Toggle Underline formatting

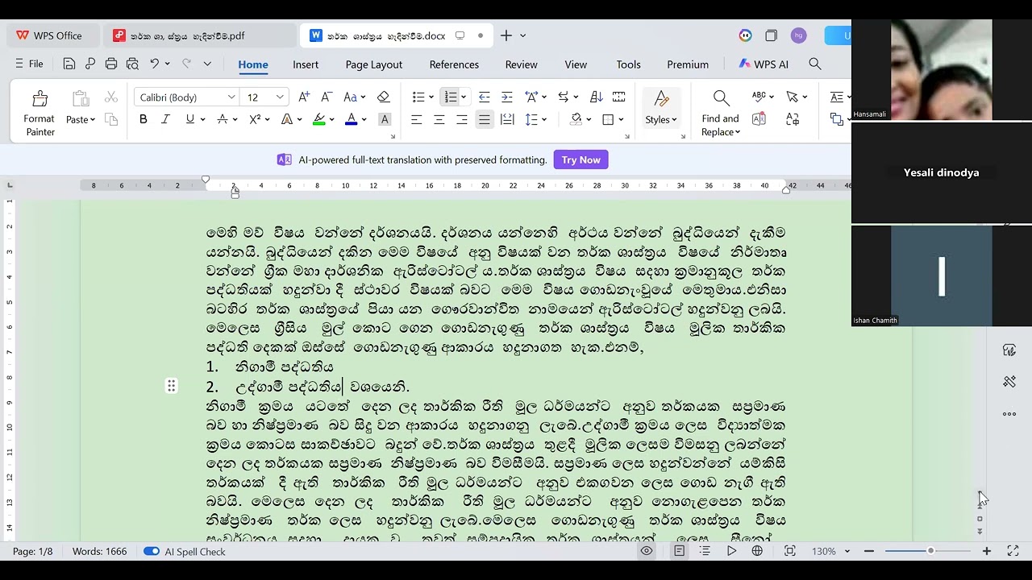189,119
